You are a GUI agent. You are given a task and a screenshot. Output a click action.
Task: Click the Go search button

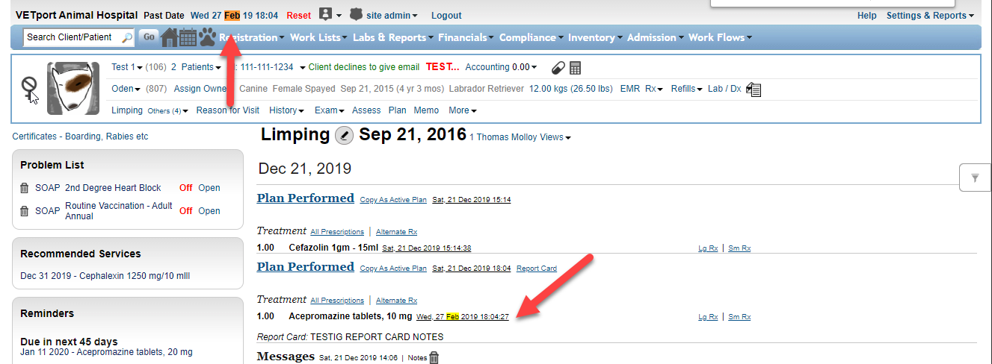pyautogui.click(x=149, y=37)
